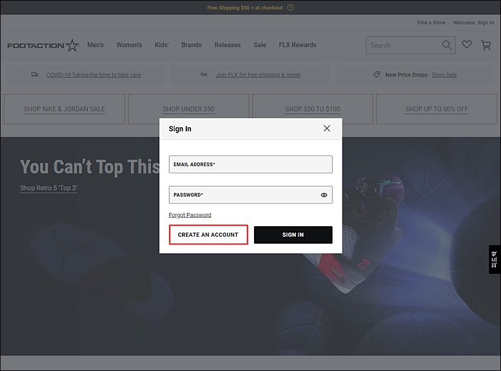Open the wishlist heart icon
The image size is (501, 371).
[x=467, y=45]
